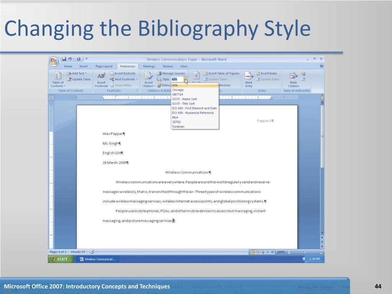
Task: Click the proofing errors status icon
Action: 92,252
